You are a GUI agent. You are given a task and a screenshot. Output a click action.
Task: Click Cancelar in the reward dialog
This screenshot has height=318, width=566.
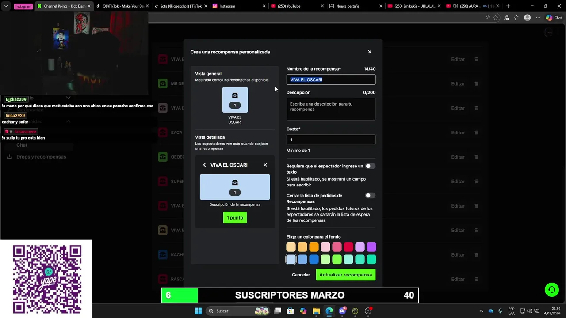pos(301,275)
